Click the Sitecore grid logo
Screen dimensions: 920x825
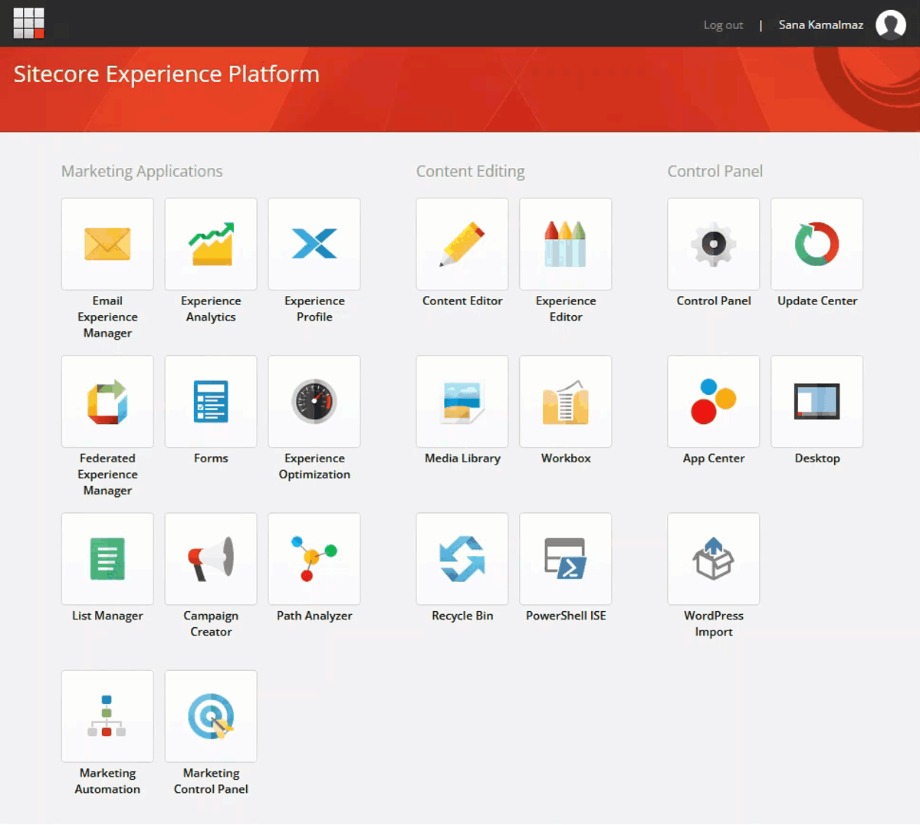pyautogui.click(x=29, y=23)
